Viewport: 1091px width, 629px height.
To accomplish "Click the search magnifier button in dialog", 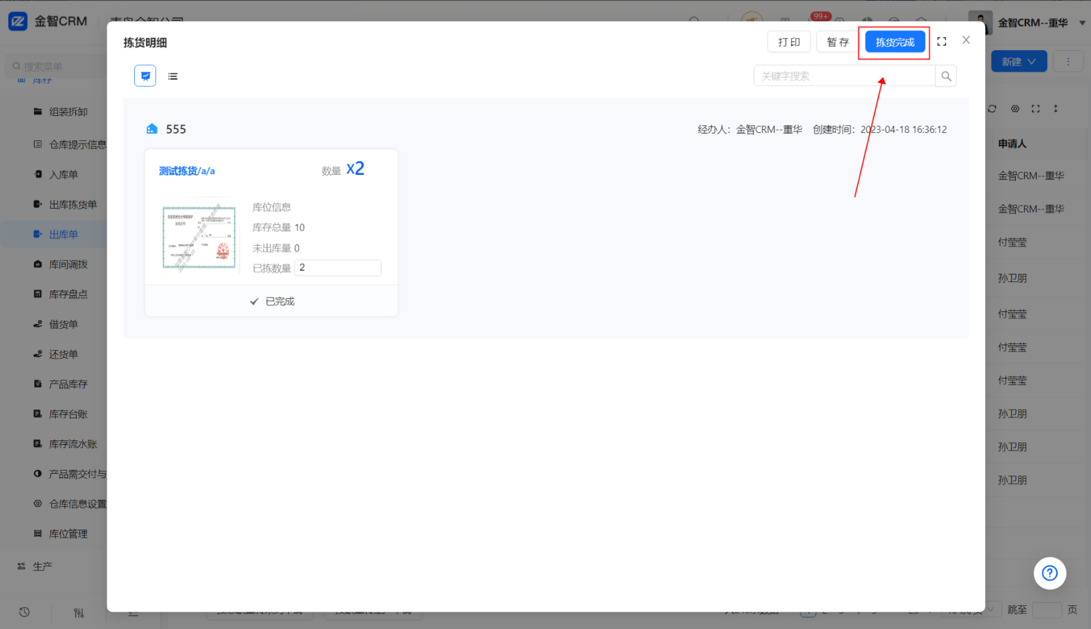I will (x=946, y=76).
